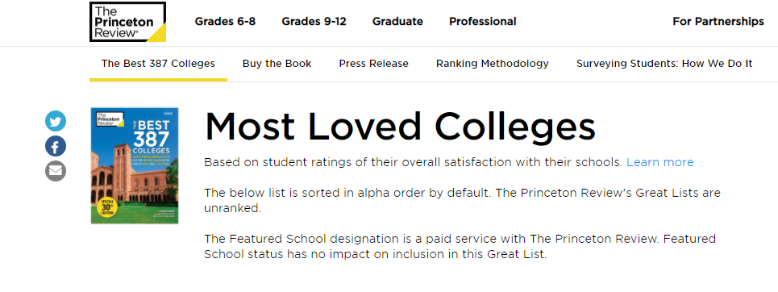
Task: Open the Best 387 Colleges book cover
Action: (x=135, y=165)
